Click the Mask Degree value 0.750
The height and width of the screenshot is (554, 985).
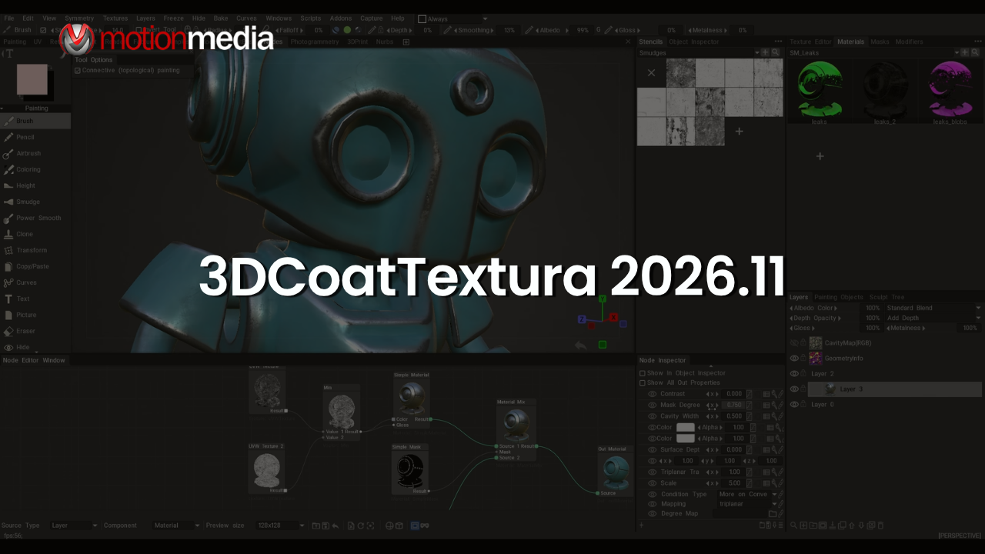pyautogui.click(x=734, y=405)
